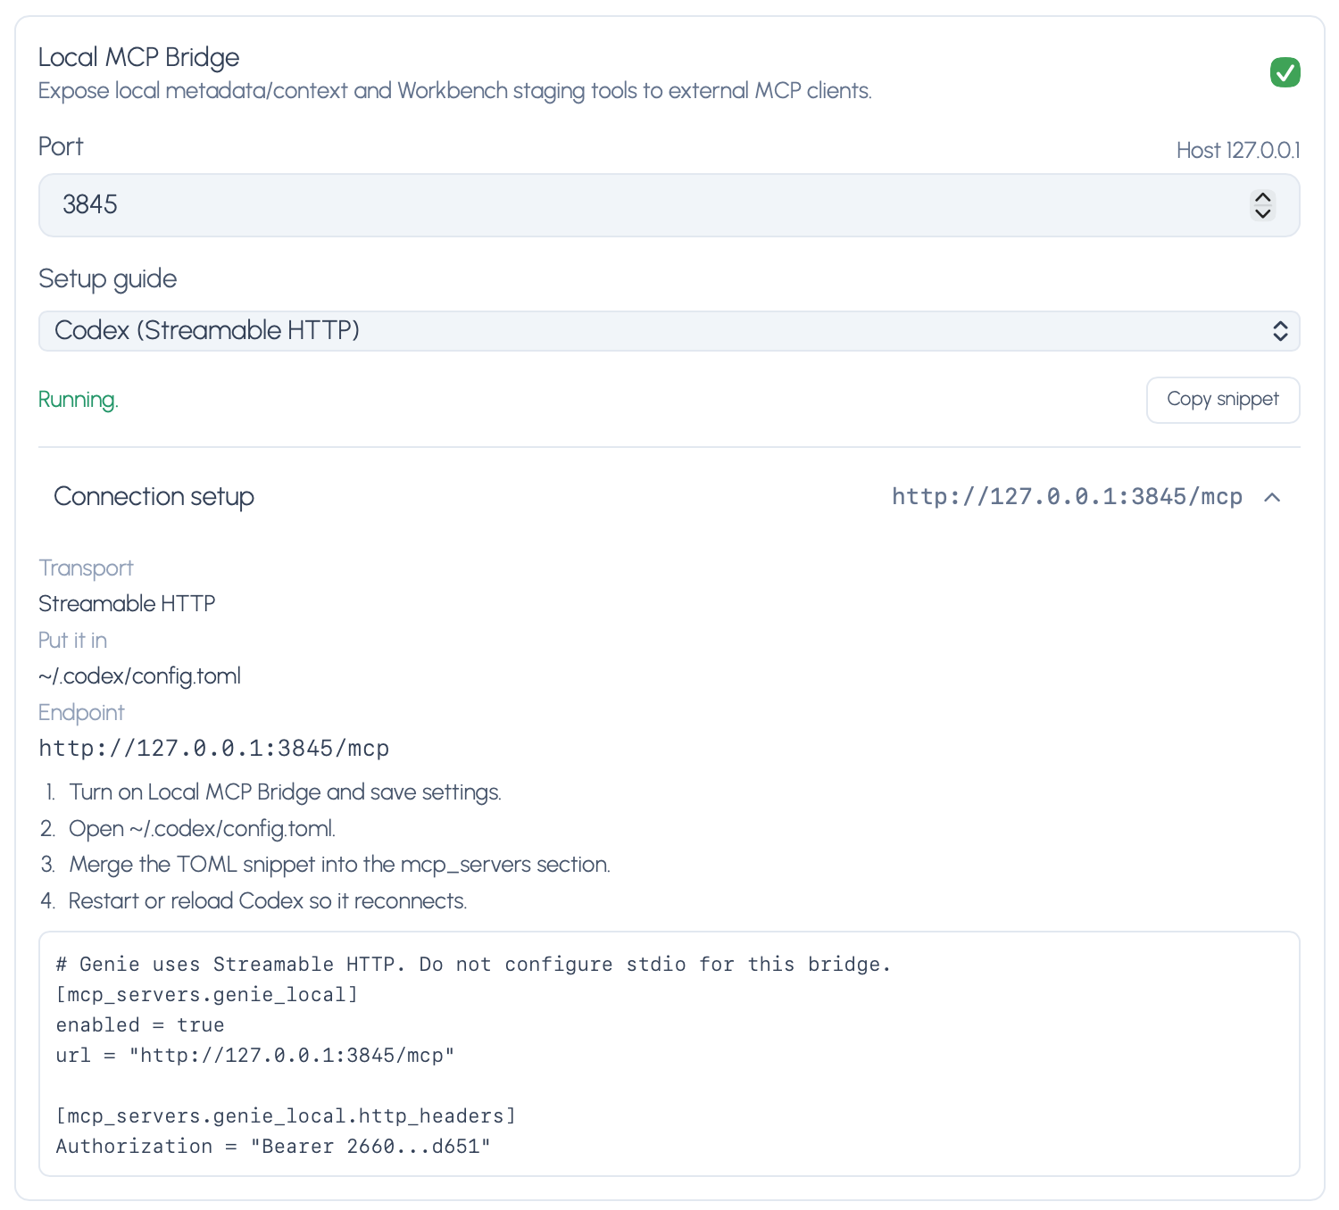
Task: Click the Copy snippet button
Action: [1223, 400]
